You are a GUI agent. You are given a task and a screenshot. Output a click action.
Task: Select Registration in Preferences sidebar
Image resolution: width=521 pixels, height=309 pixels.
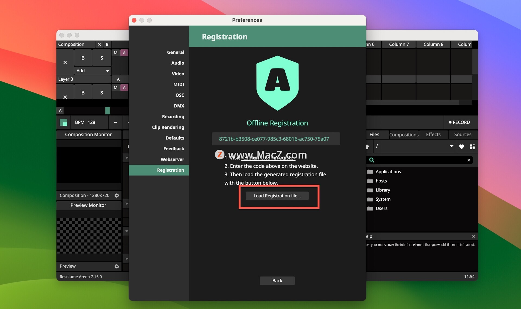[x=159, y=170]
